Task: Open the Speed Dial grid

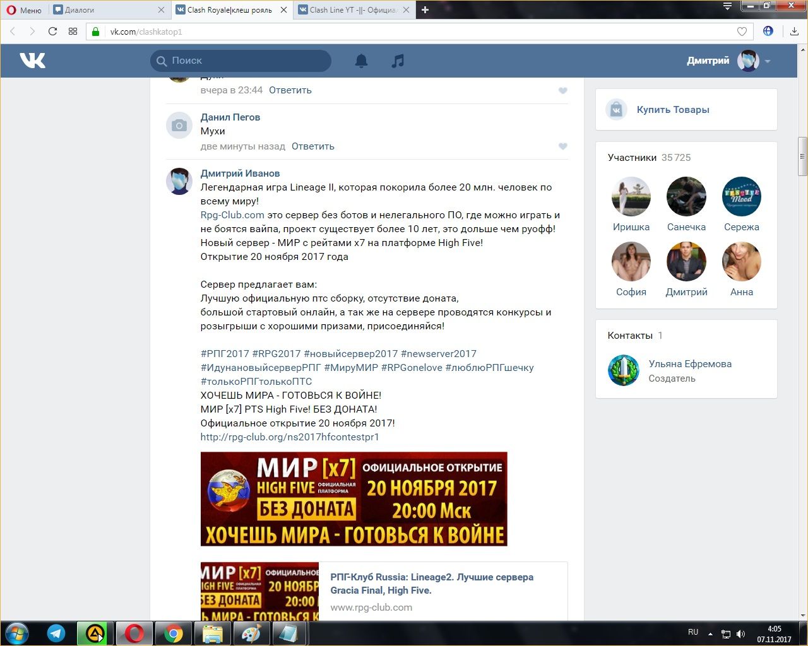Action: tap(73, 32)
